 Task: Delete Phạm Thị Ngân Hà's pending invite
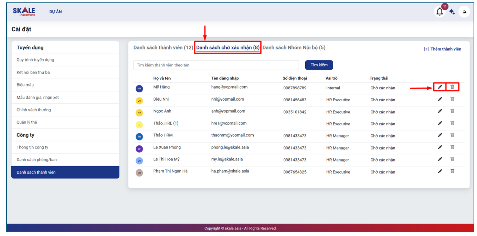point(452,171)
